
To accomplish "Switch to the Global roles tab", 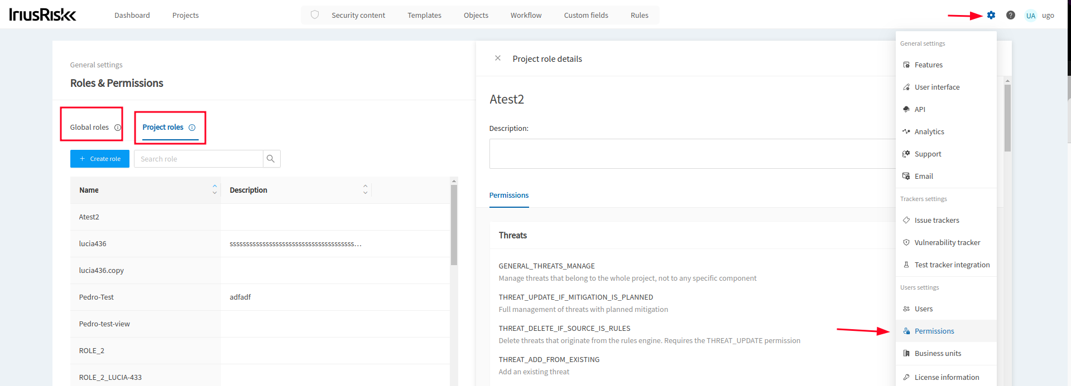I will [x=89, y=128].
